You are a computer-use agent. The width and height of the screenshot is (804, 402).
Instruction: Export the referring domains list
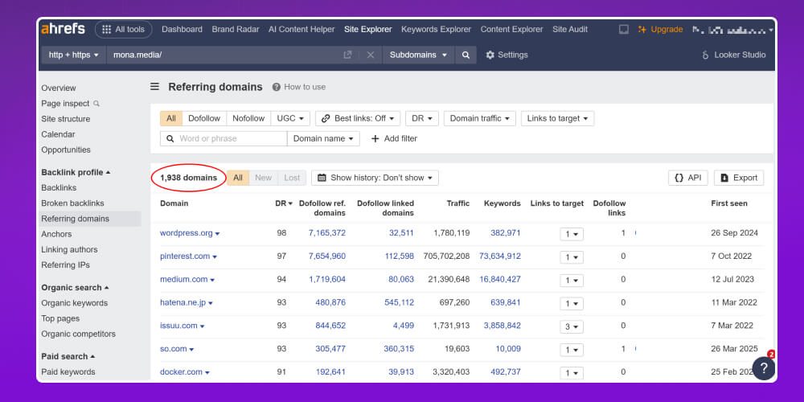click(739, 178)
